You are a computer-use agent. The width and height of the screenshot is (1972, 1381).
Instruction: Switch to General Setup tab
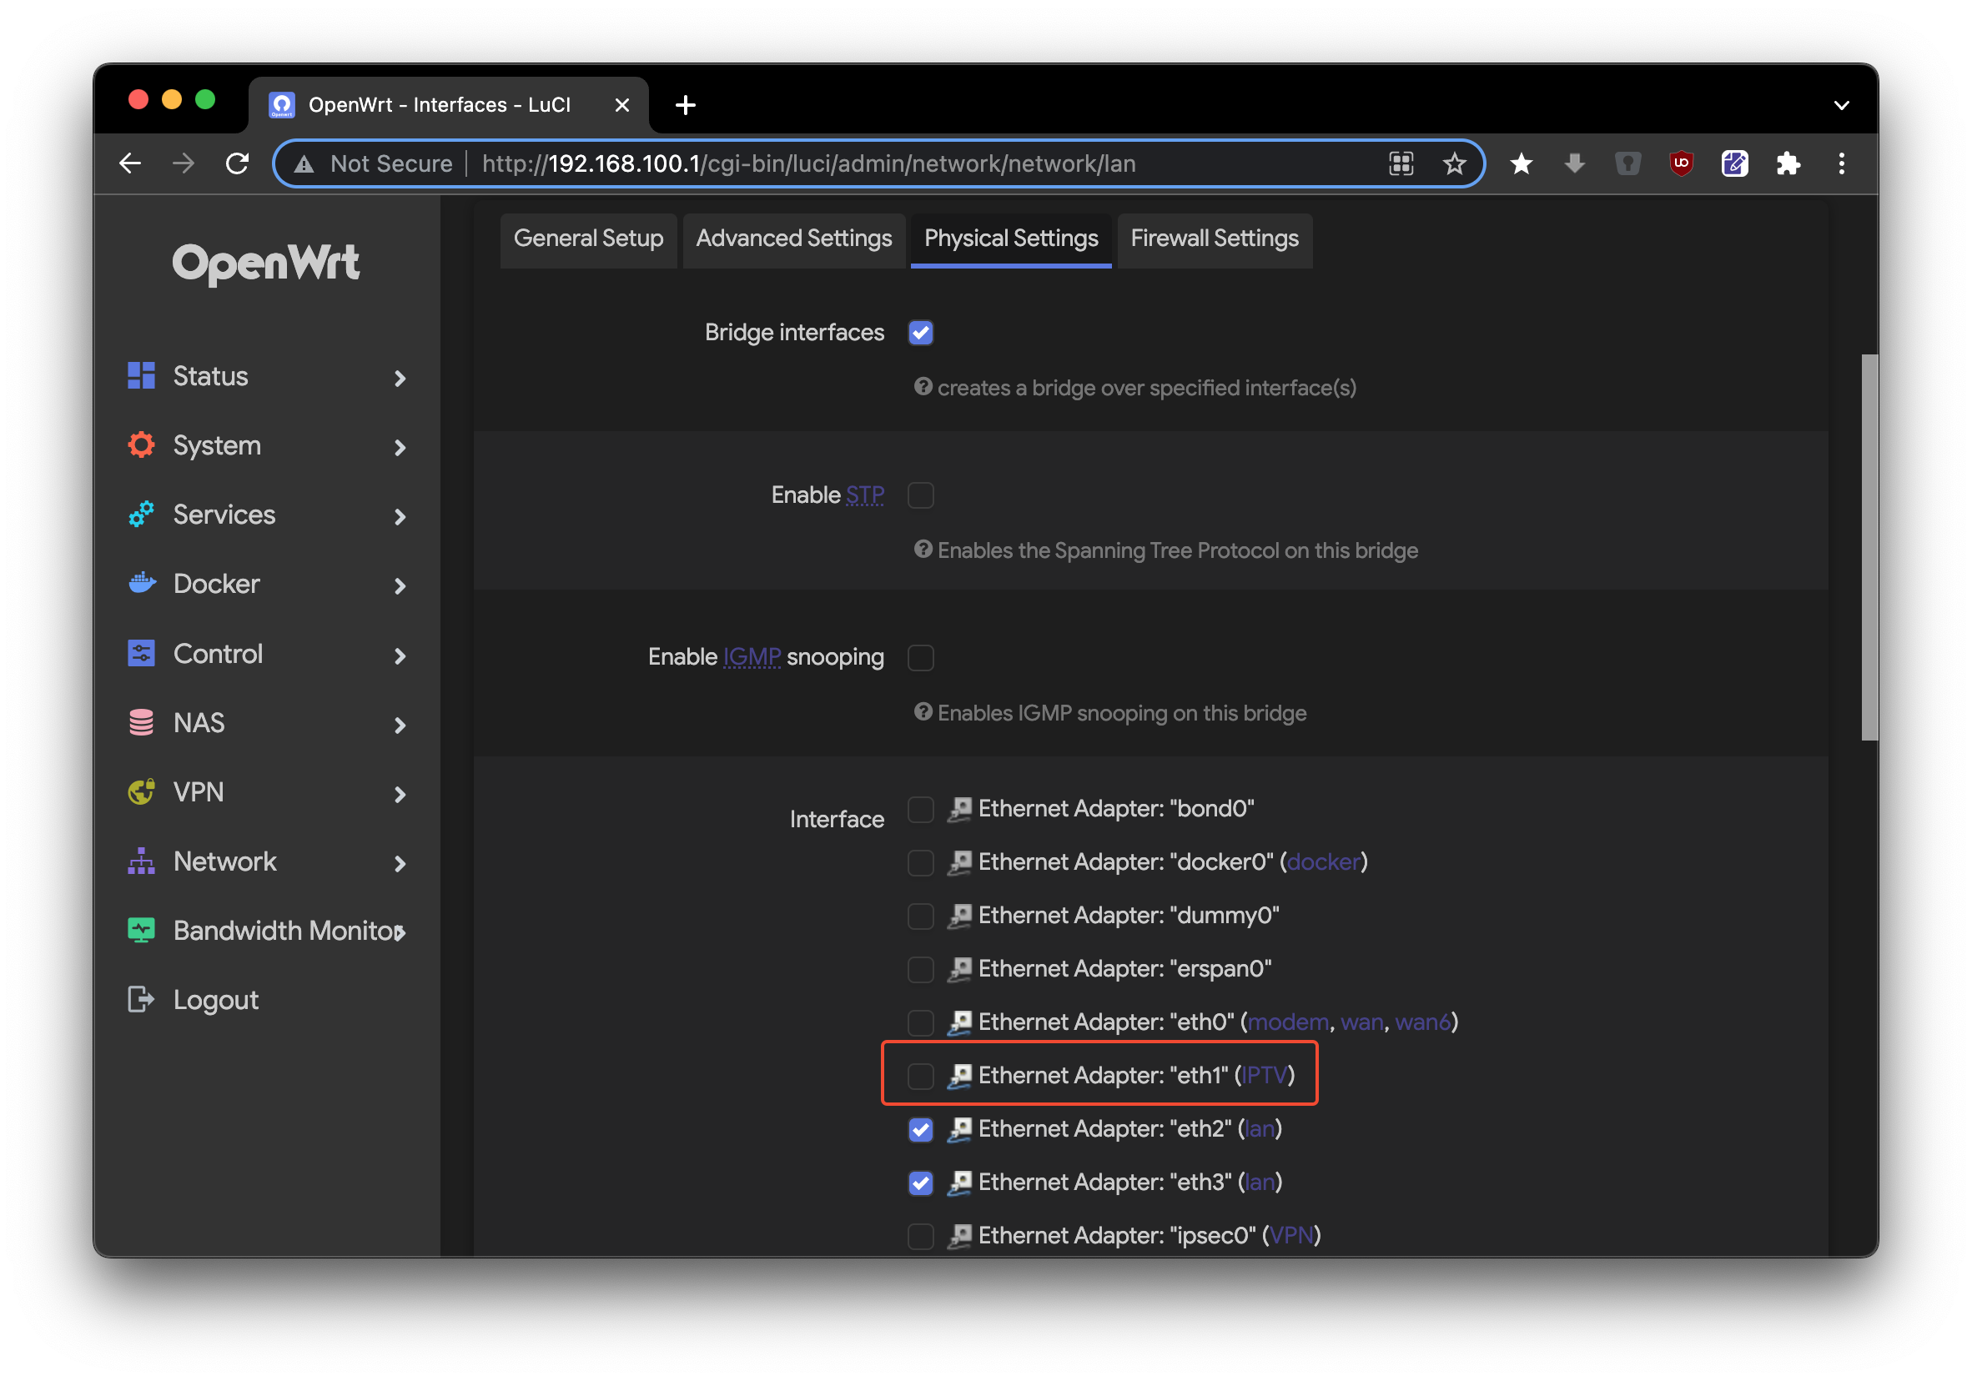pos(587,239)
